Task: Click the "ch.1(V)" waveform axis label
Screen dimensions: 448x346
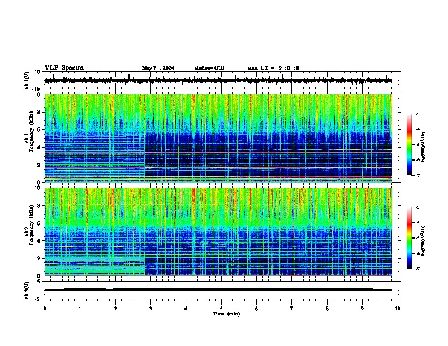Action: [27, 80]
